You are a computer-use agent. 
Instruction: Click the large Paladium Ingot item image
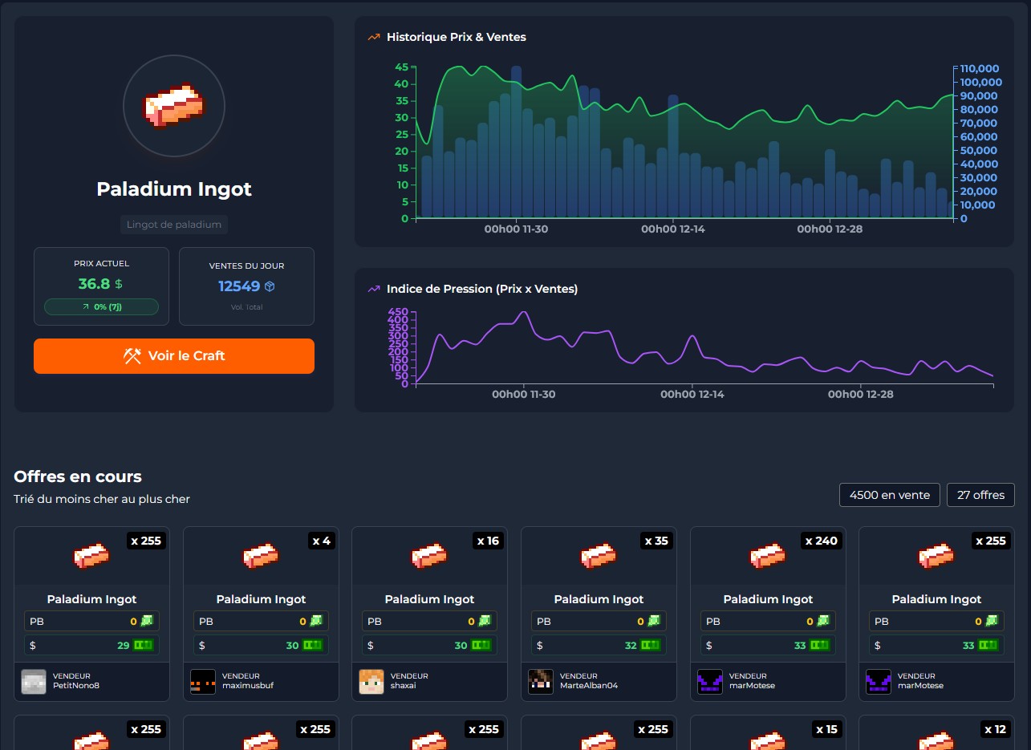click(x=174, y=106)
